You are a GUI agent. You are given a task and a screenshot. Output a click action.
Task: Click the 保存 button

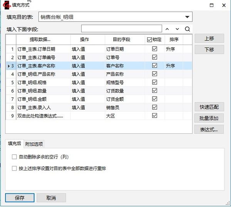tap(20, 198)
